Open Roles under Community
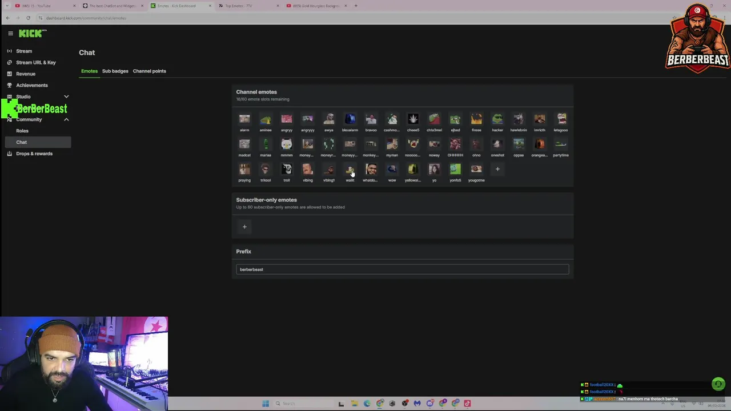 (x=22, y=131)
